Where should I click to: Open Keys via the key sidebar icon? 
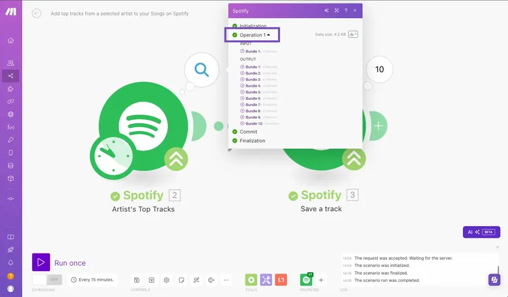pos(10,140)
